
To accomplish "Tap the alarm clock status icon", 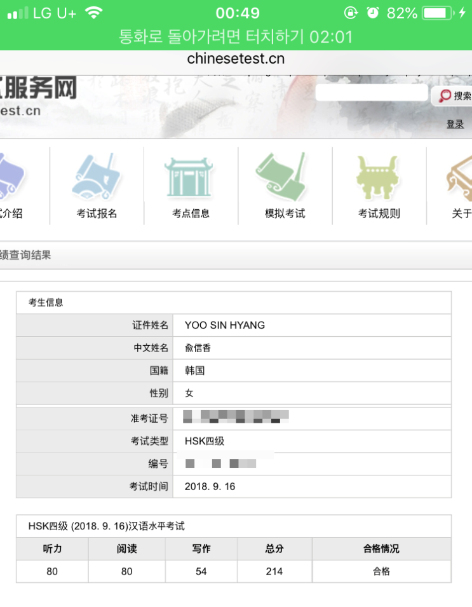I will (x=372, y=13).
